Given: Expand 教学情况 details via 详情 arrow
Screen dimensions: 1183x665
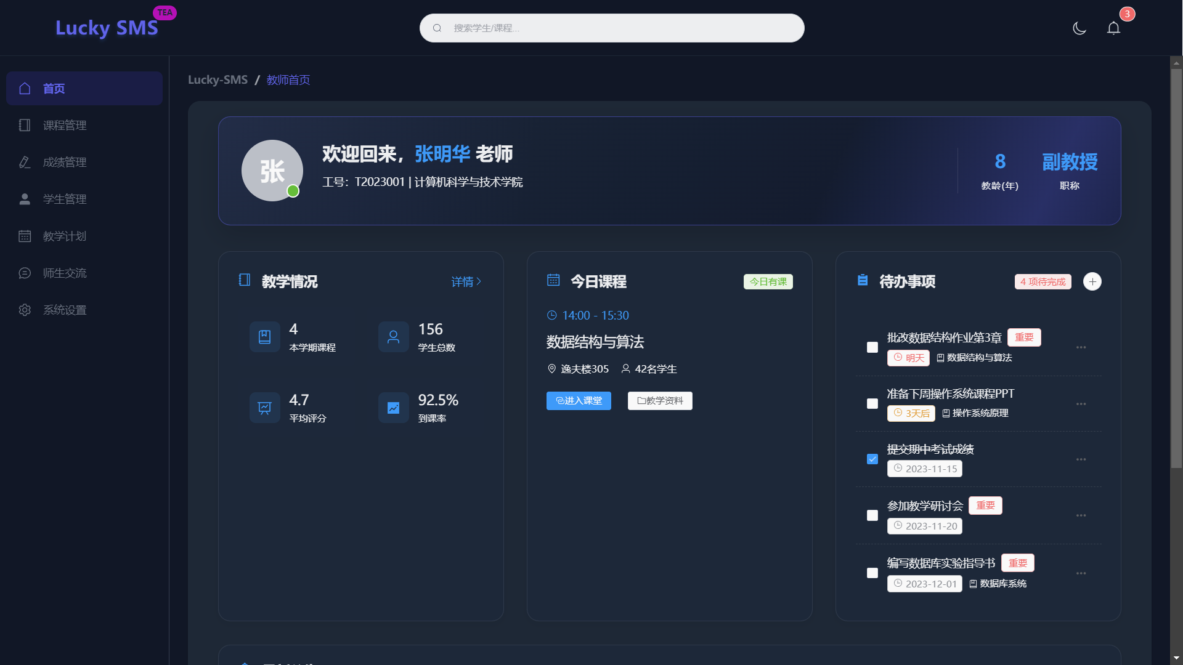Looking at the screenshot, I should pyautogui.click(x=466, y=281).
